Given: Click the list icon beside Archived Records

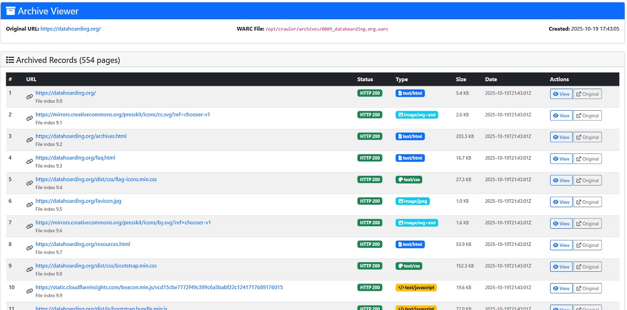Looking at the screenshot, I should (x=10, y=60).
